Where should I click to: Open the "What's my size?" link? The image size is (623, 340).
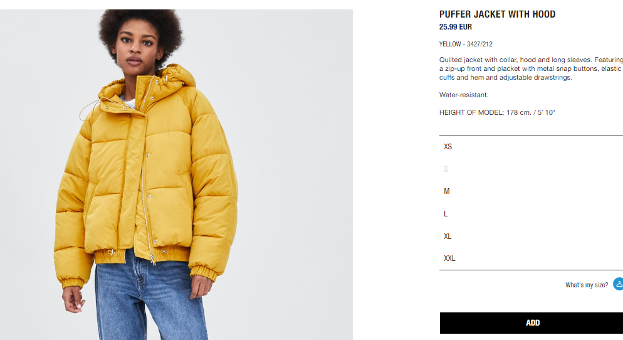[587, 285]
